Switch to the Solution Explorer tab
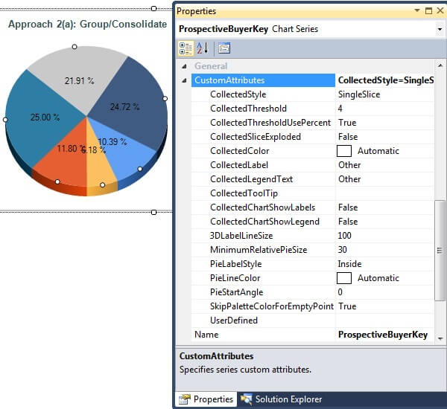This screenshot has width=447, height=409. (288, 399)
